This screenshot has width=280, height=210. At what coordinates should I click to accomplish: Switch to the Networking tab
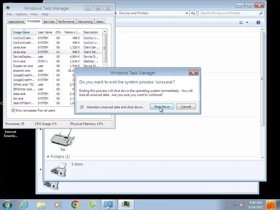(85, 22)
